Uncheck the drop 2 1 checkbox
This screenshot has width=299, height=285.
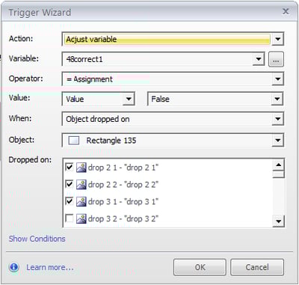click(x=69, y=167)
